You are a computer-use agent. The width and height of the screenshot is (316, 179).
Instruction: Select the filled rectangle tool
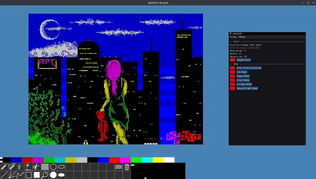[x=36, y=175]
